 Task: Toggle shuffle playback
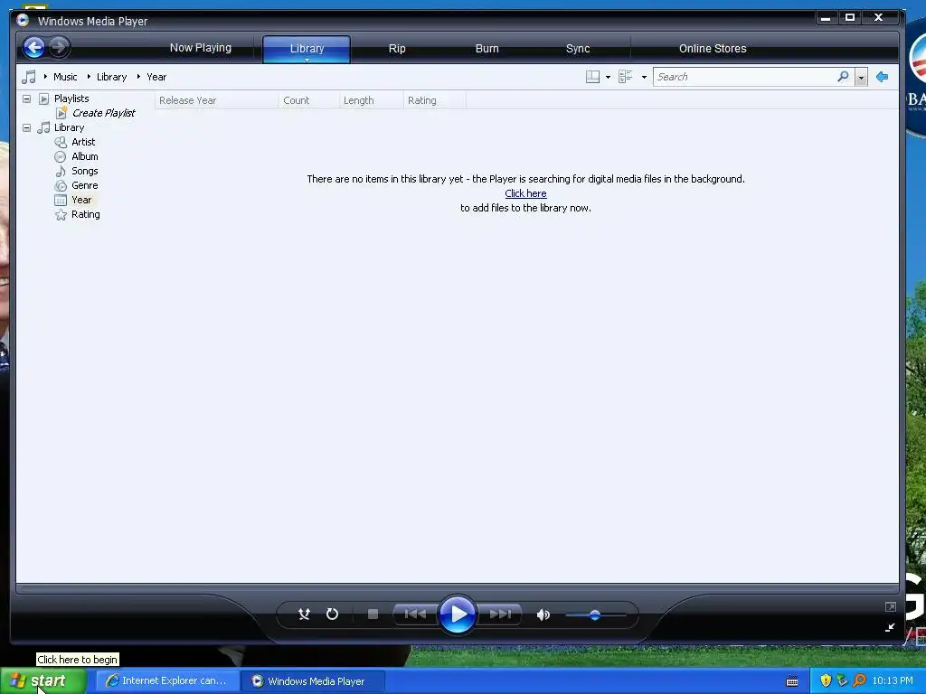[304, 614]
